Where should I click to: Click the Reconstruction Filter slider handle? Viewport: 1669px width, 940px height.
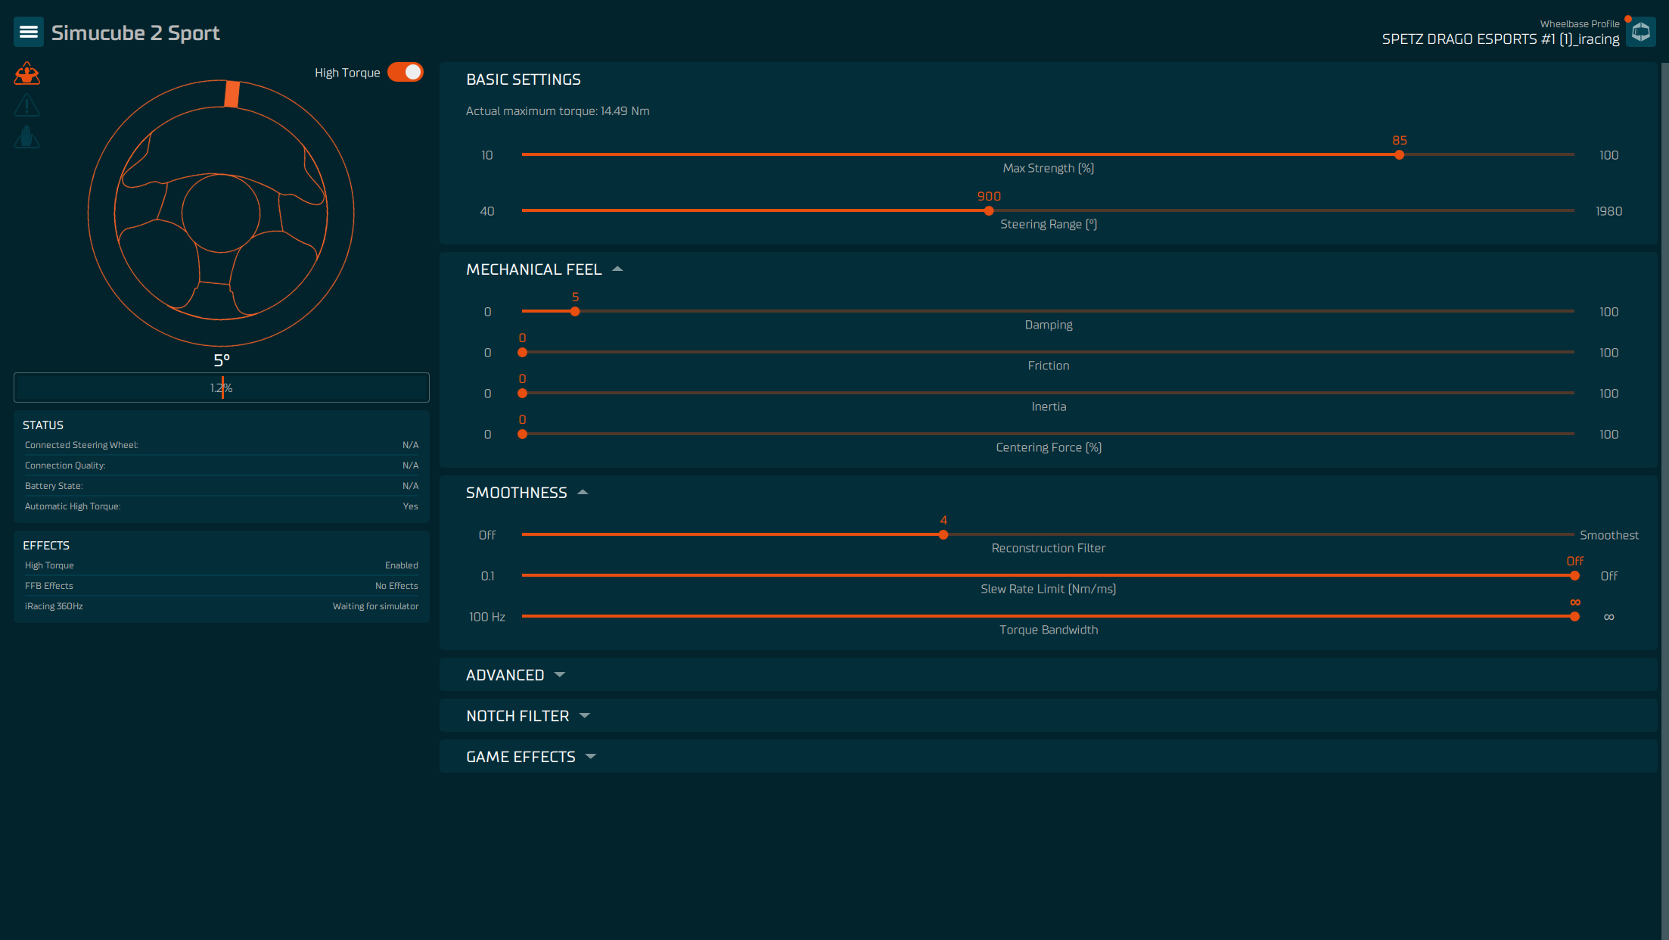(943, 535)
